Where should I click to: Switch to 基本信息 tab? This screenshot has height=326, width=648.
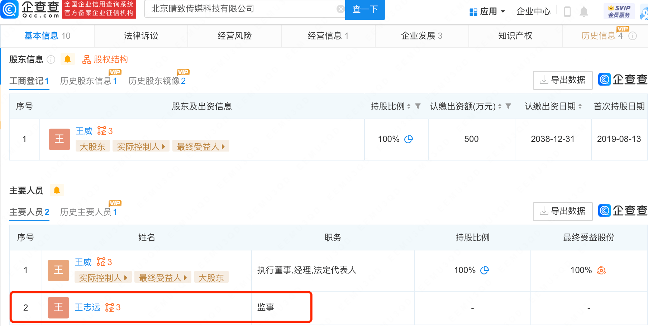pyautogui.click(x=47, y=36)
